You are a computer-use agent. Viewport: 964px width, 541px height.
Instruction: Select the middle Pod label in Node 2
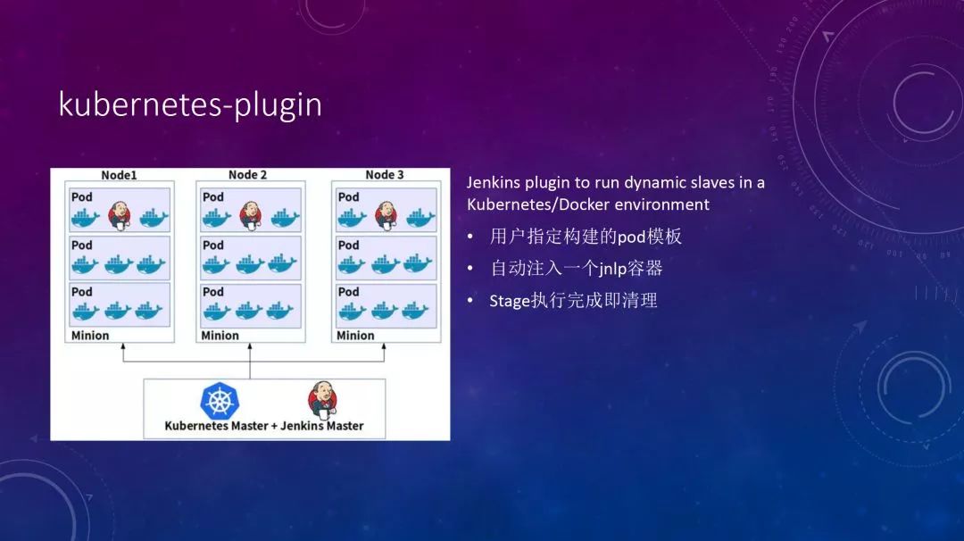pos(213,246)
